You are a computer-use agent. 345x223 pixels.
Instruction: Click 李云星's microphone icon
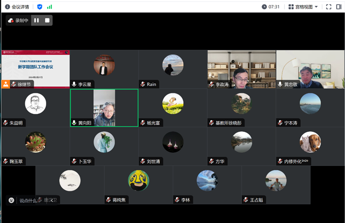click(x=74, y=84)
